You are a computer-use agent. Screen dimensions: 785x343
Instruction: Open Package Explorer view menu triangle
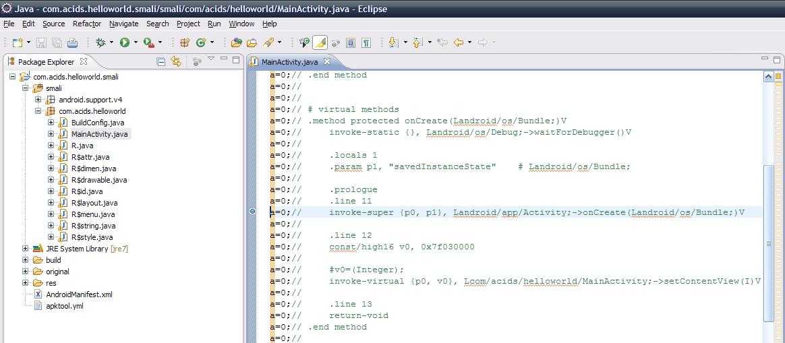tap(211, 59)
